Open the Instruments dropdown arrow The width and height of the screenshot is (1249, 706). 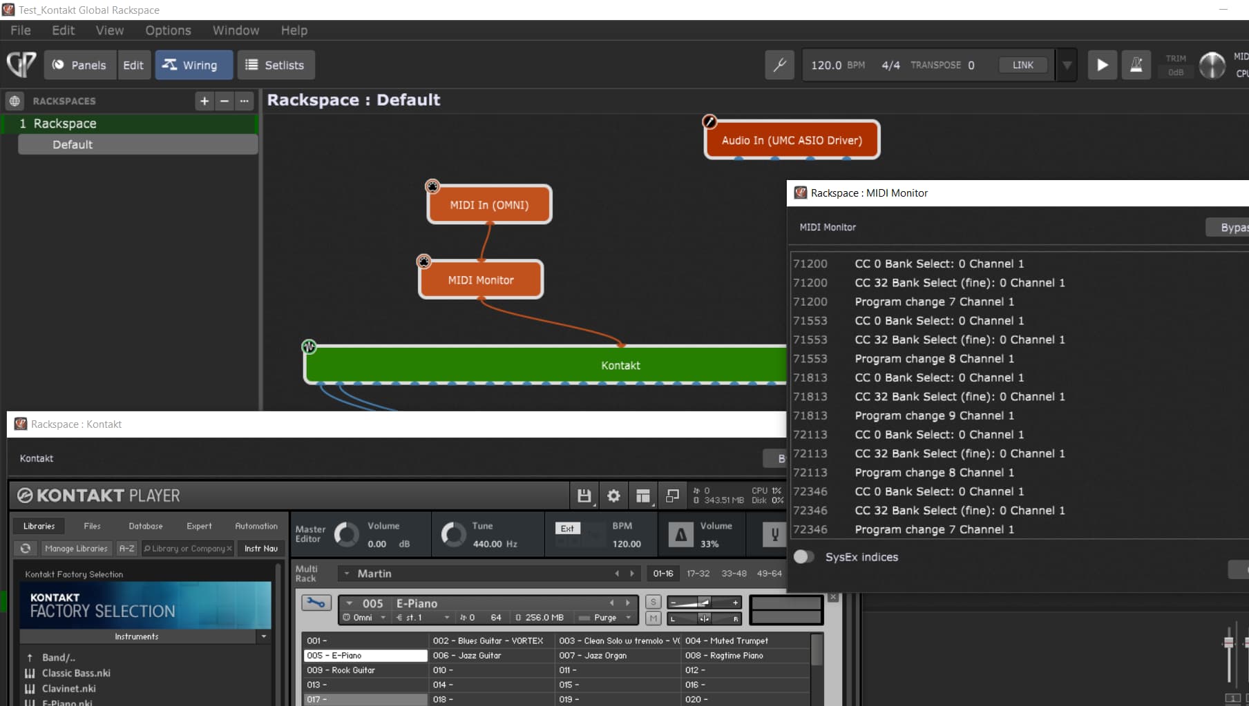point(264,636)
